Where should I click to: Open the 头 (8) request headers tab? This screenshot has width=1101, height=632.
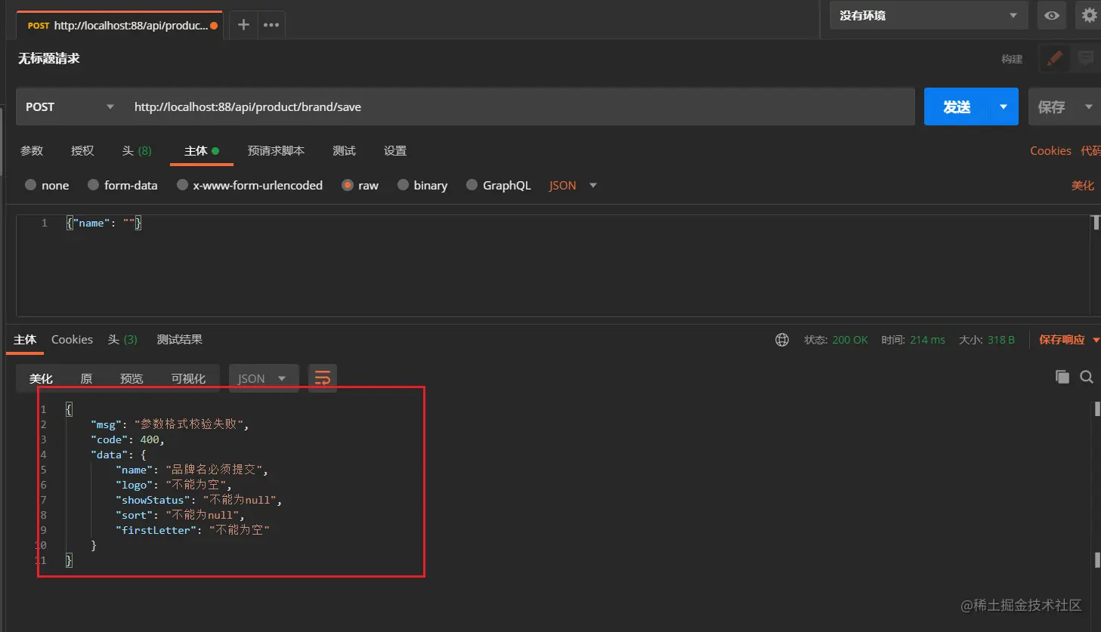137,150
